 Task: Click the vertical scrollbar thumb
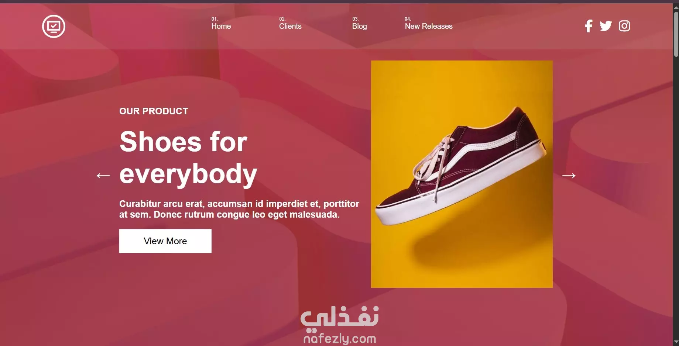(x=676, y=34)
